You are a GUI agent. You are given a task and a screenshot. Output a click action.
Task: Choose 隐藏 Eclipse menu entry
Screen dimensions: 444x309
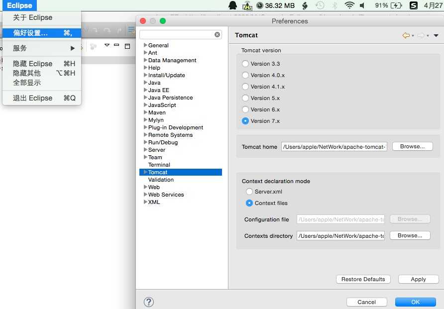click(42, 64)
